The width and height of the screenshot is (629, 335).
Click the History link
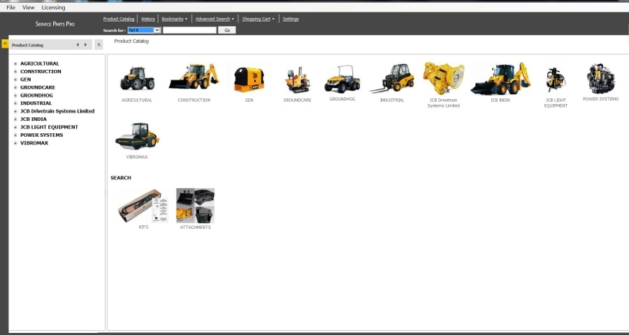pyautogui.click(x=148, y=19)
